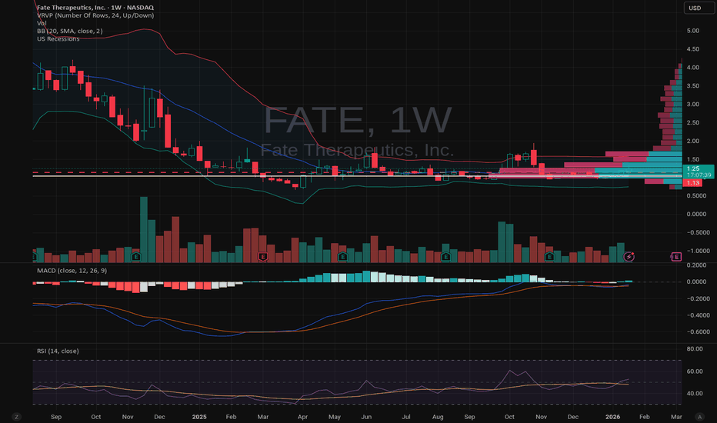This screenshot has height=423, width=717.
Task: Click the upcoming earnings marker near March 2026
Action: click(676, 255)
